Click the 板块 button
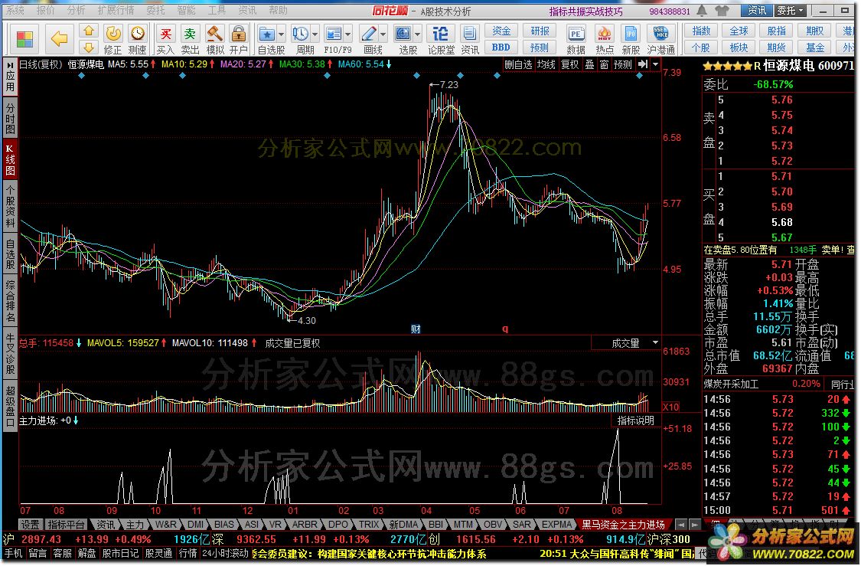This screenshot has height=566, width=861. coord(739,47)
